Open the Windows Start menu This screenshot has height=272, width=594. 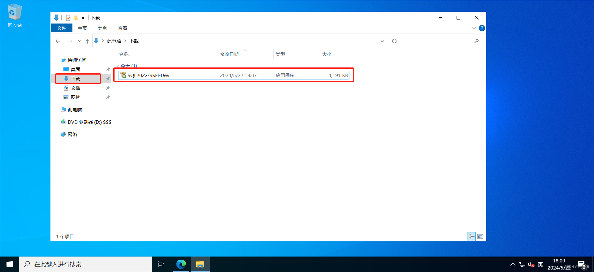click(x=10, y=264)
